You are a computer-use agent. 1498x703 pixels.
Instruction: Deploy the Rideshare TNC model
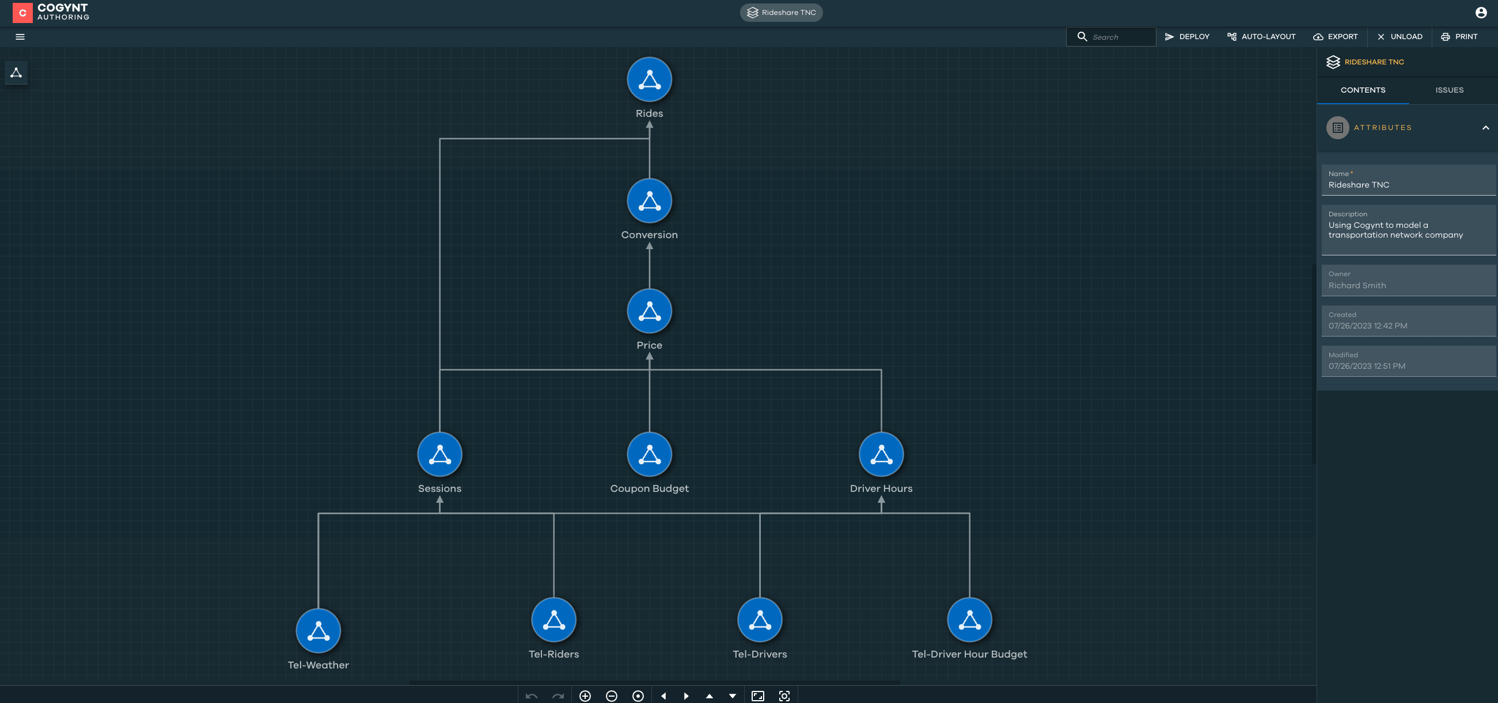coord(1186,37)
